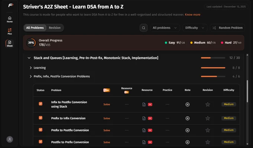Uncheck status of Postfix to Prefix Conversion
253x148 pixels.
41,142
